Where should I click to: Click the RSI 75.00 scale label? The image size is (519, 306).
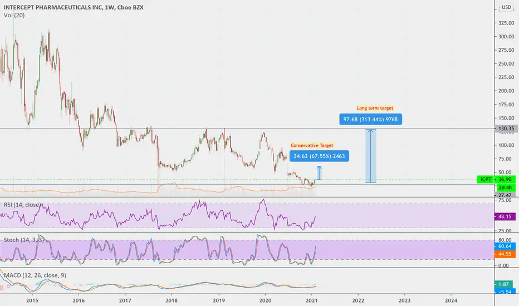pyautogui.click(x=505, y=200)
